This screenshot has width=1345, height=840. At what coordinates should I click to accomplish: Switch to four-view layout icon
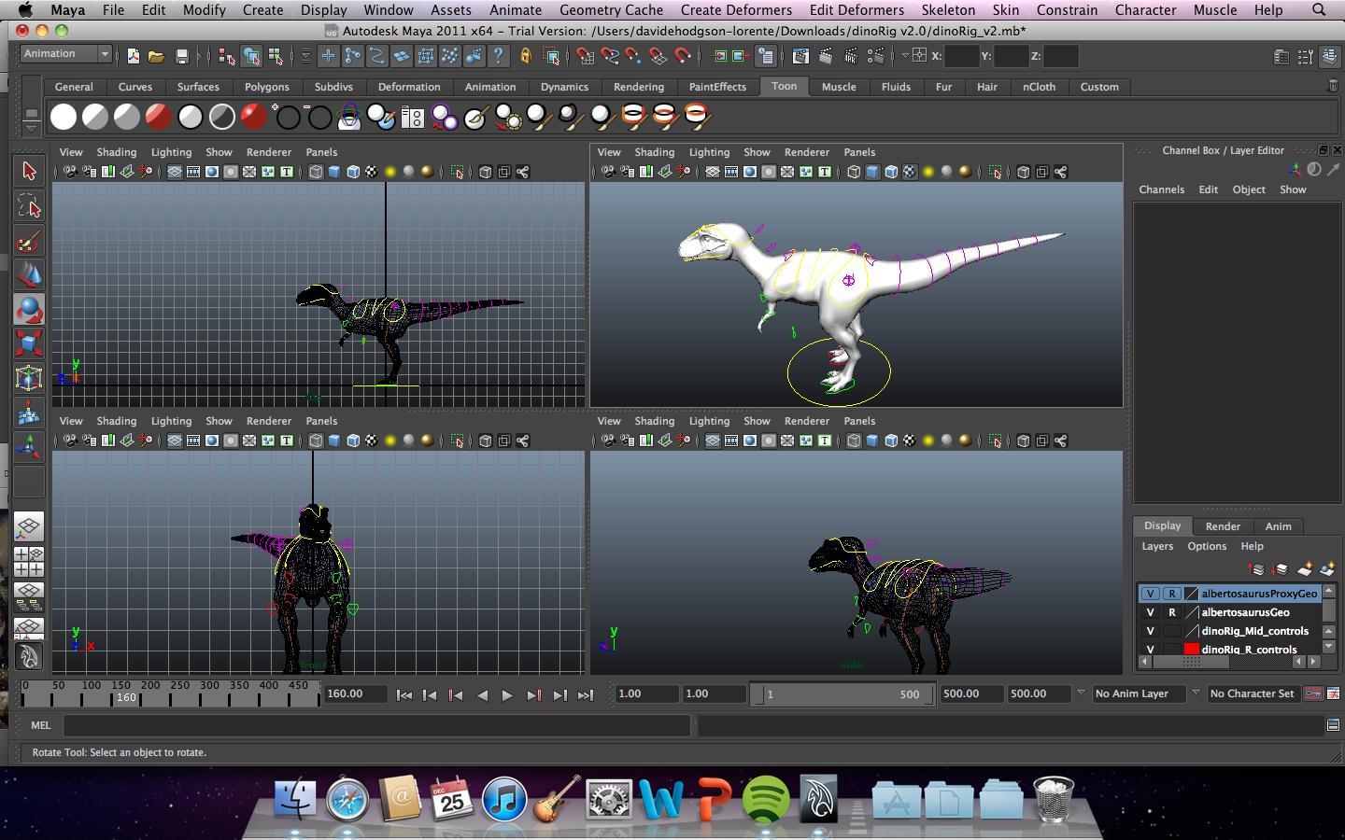point(29,562)
